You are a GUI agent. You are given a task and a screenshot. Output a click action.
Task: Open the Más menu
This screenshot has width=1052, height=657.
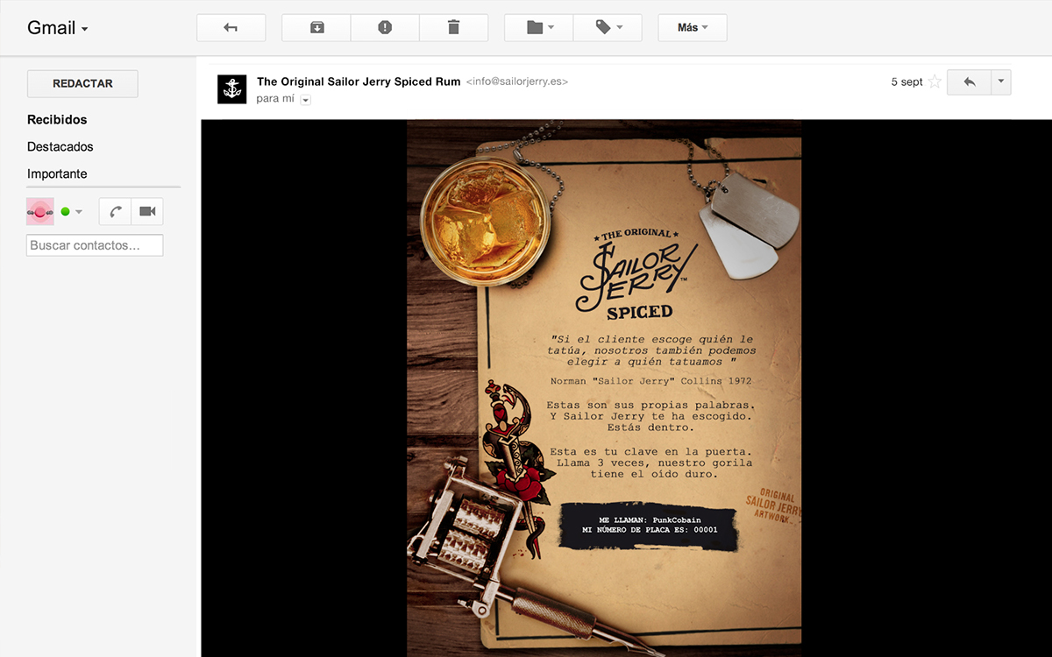pyautogui.click(x=693, y=27)
